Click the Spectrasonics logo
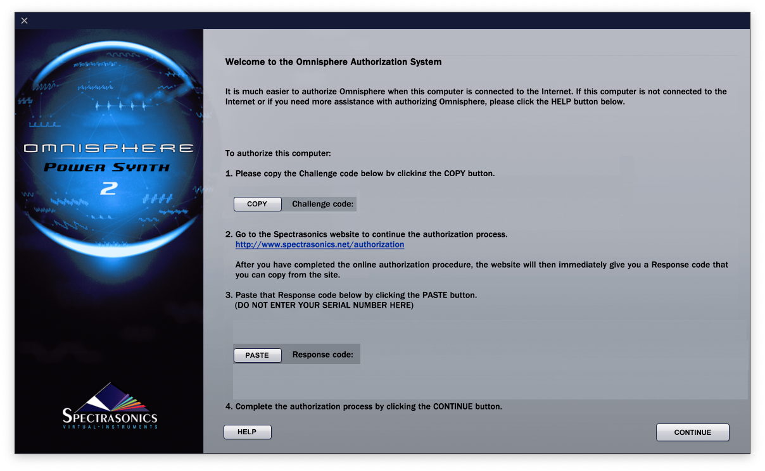The image size is (765, 471). point(110,406)
